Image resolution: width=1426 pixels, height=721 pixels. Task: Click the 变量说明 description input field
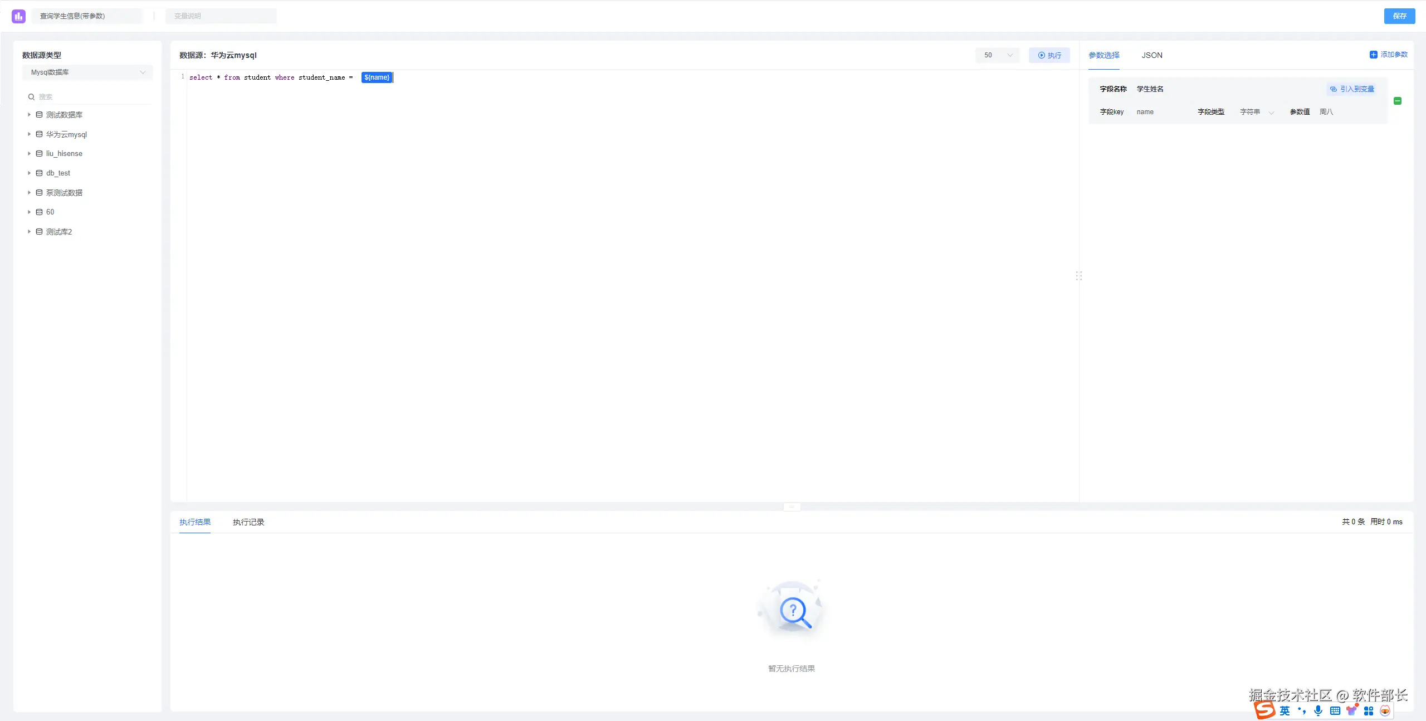click(x=221, y=16)
